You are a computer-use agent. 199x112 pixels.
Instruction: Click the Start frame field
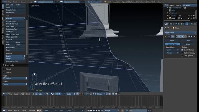[x=50, y=111]
